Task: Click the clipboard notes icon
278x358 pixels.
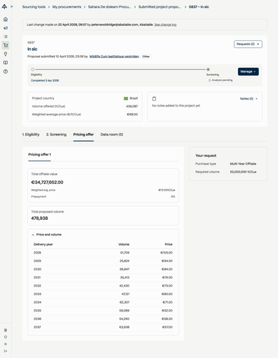Action: pos(154,99)
